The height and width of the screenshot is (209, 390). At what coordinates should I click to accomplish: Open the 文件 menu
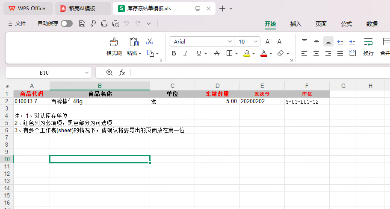click(17, 23)
